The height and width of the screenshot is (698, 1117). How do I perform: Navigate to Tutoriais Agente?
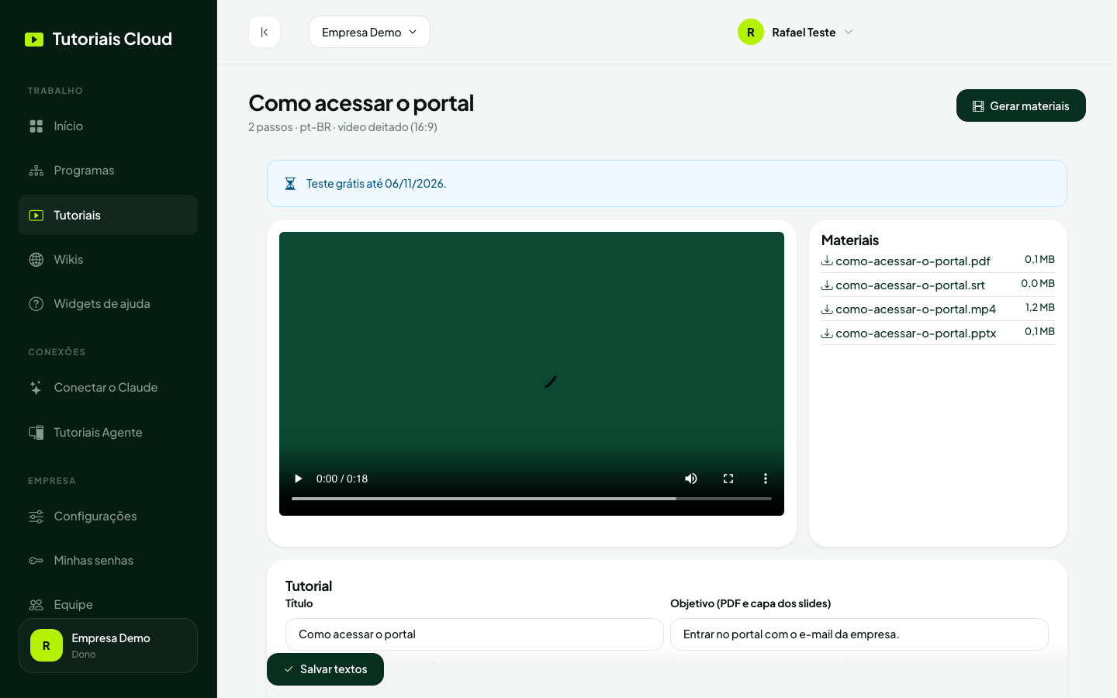click(x=108, y=432)
